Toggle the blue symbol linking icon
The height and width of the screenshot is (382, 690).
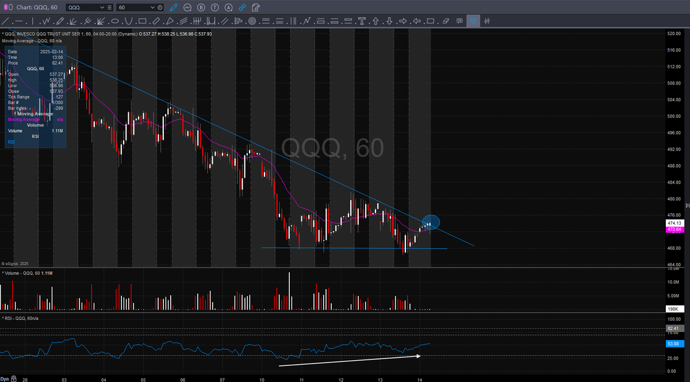[242, 7]
